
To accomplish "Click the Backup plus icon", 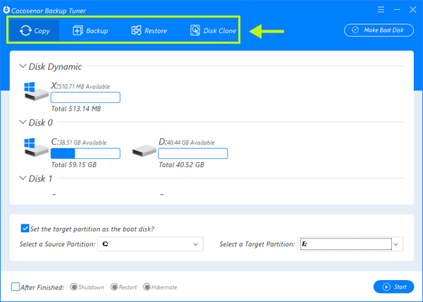I will pos(78,30).
